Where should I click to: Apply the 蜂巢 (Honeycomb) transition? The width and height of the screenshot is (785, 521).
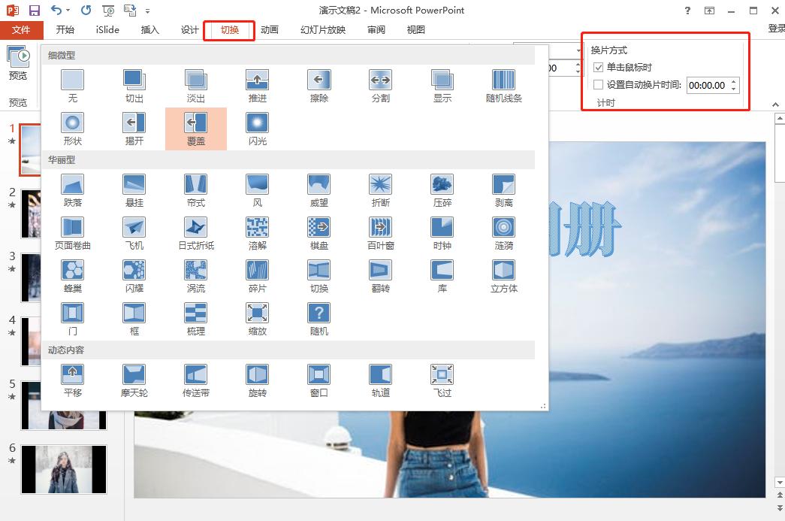(x=73, y=277)
